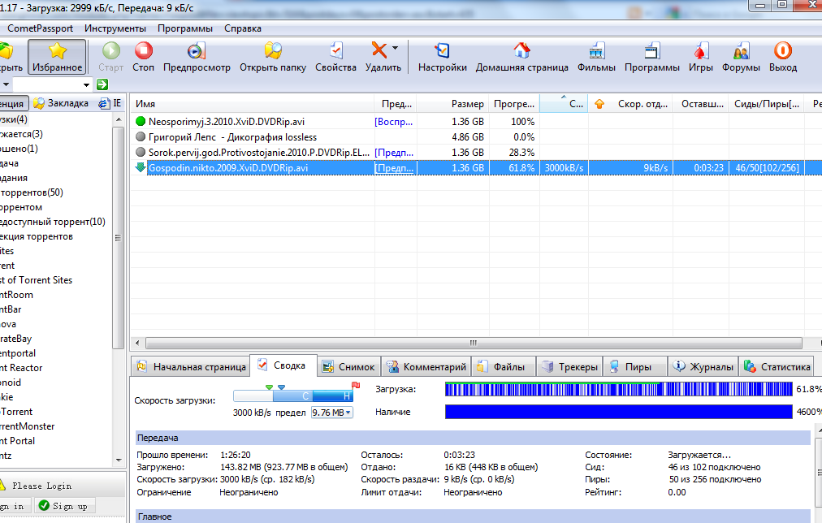822x523 pixels.
Task: Switch to the Трекеры tab
Action: 569,367
